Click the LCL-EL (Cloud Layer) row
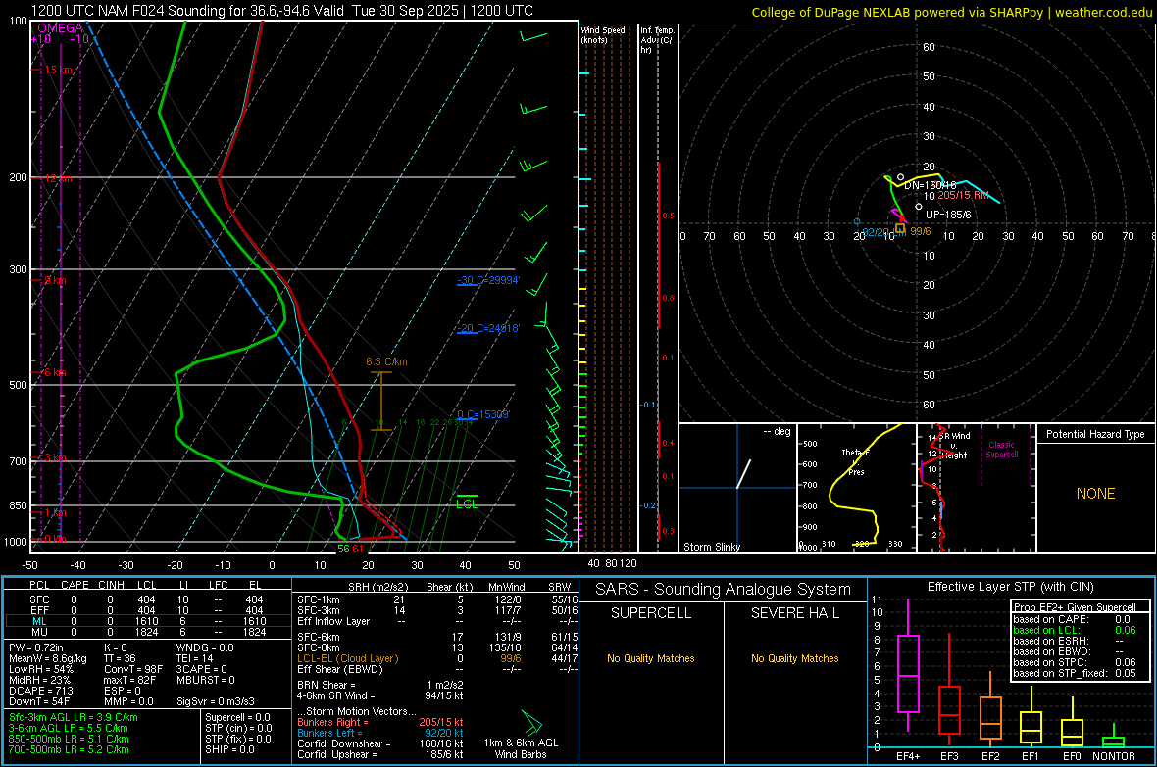Screen dimensions: 1157x767 [x=437, y=658]
